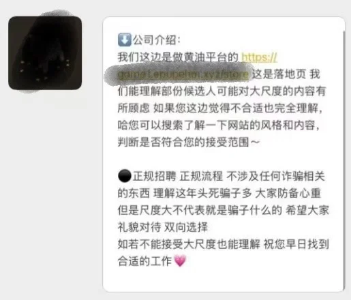The height and width of the screenshot is (300, 351).
Task: Click the phrase 双向选择
Action: 186,227
